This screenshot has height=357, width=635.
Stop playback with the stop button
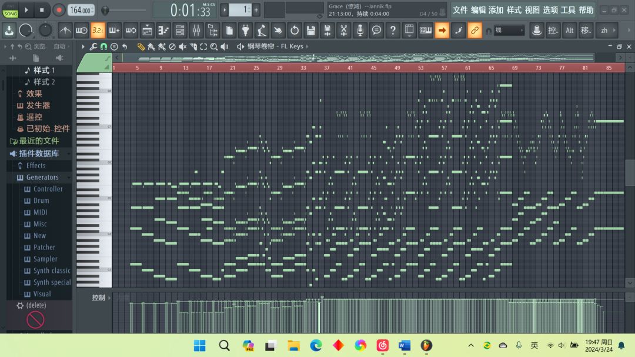coord(42,10)
